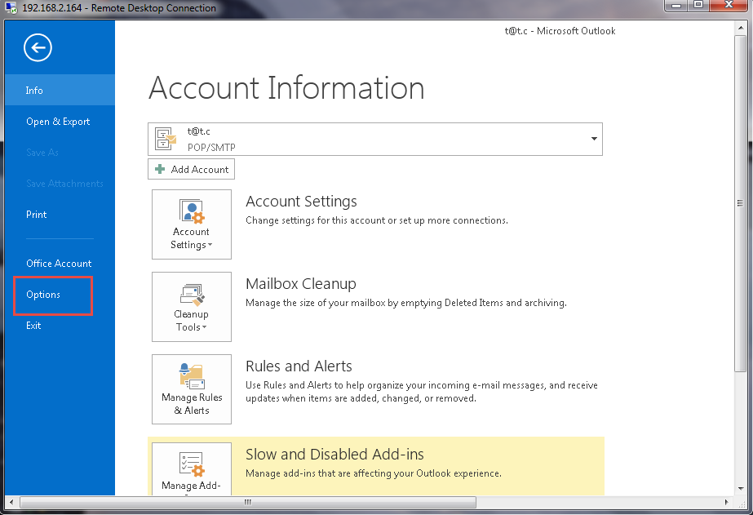
Task: Click the Remote Desktop Connection title icon
Action: click(11, 7)
